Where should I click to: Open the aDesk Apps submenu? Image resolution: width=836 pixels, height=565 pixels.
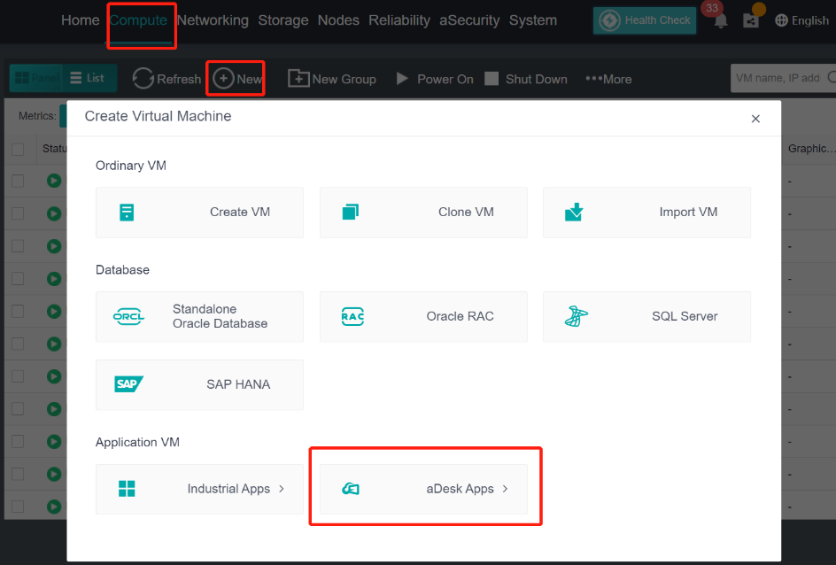423,490
